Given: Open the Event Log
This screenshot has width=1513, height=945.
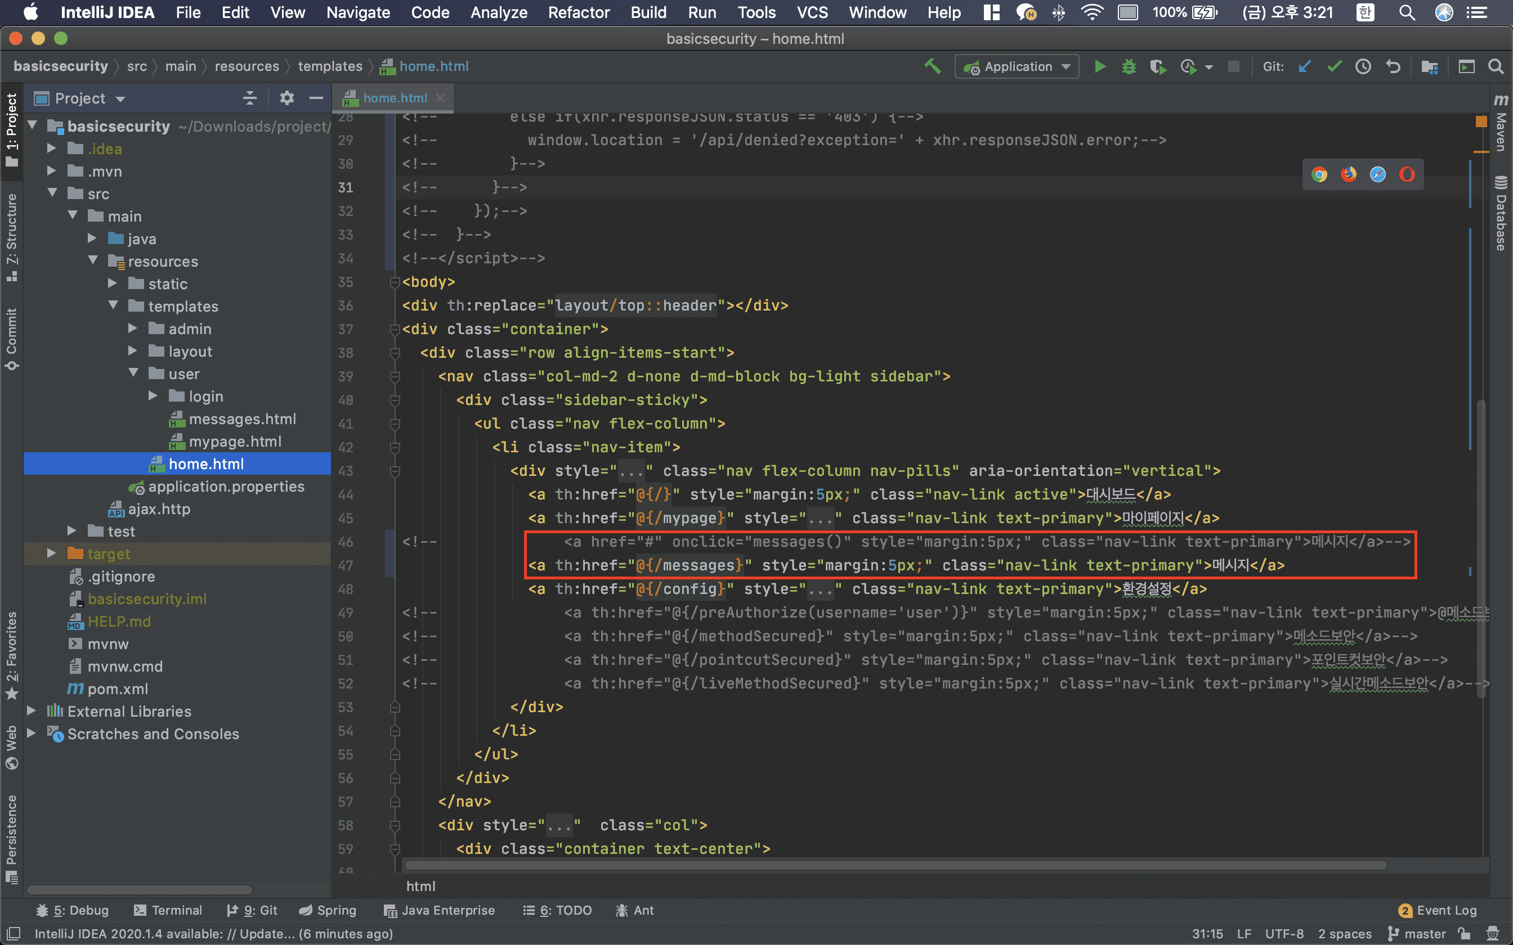Looking at the screenshot, I should click(x=1438, y=910).
